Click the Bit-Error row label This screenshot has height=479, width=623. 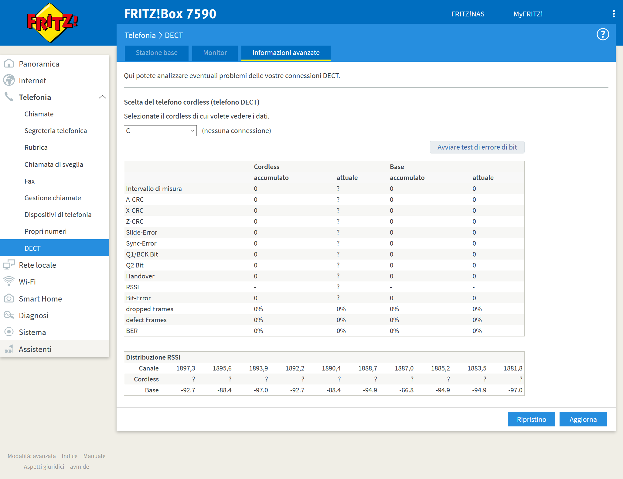click(138, 298)
